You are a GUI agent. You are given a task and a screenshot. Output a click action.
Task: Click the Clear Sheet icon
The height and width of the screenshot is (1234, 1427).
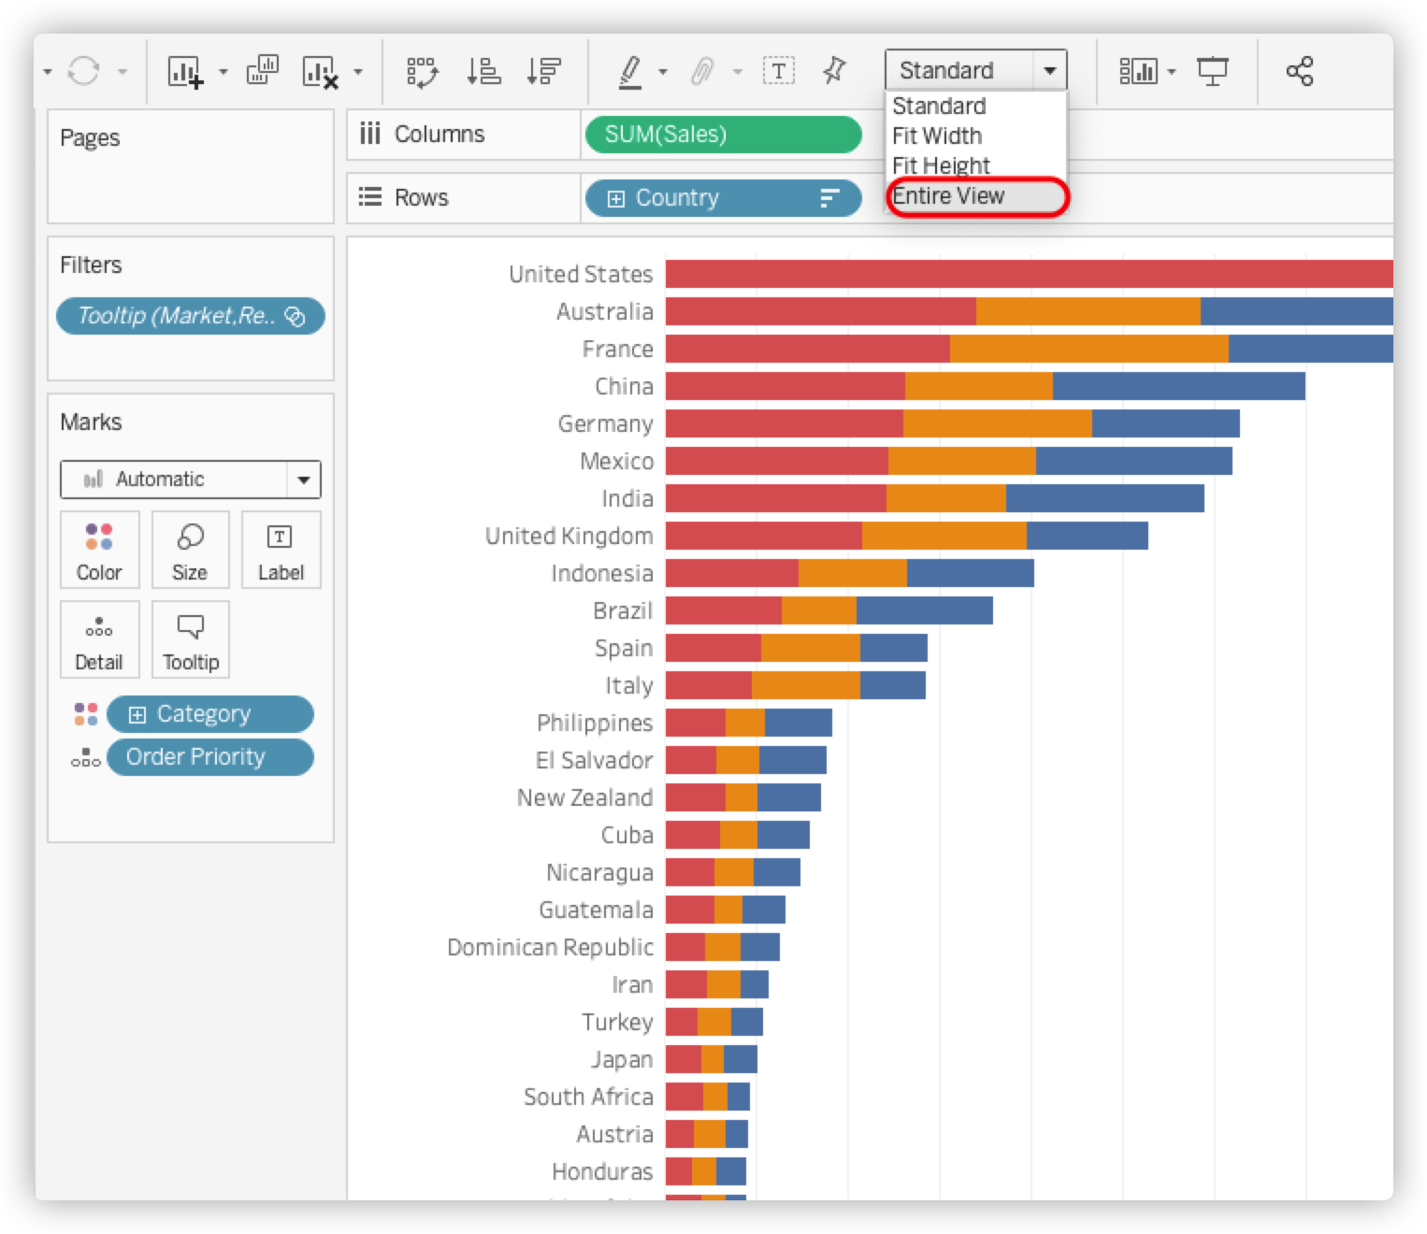coord(319,71)
